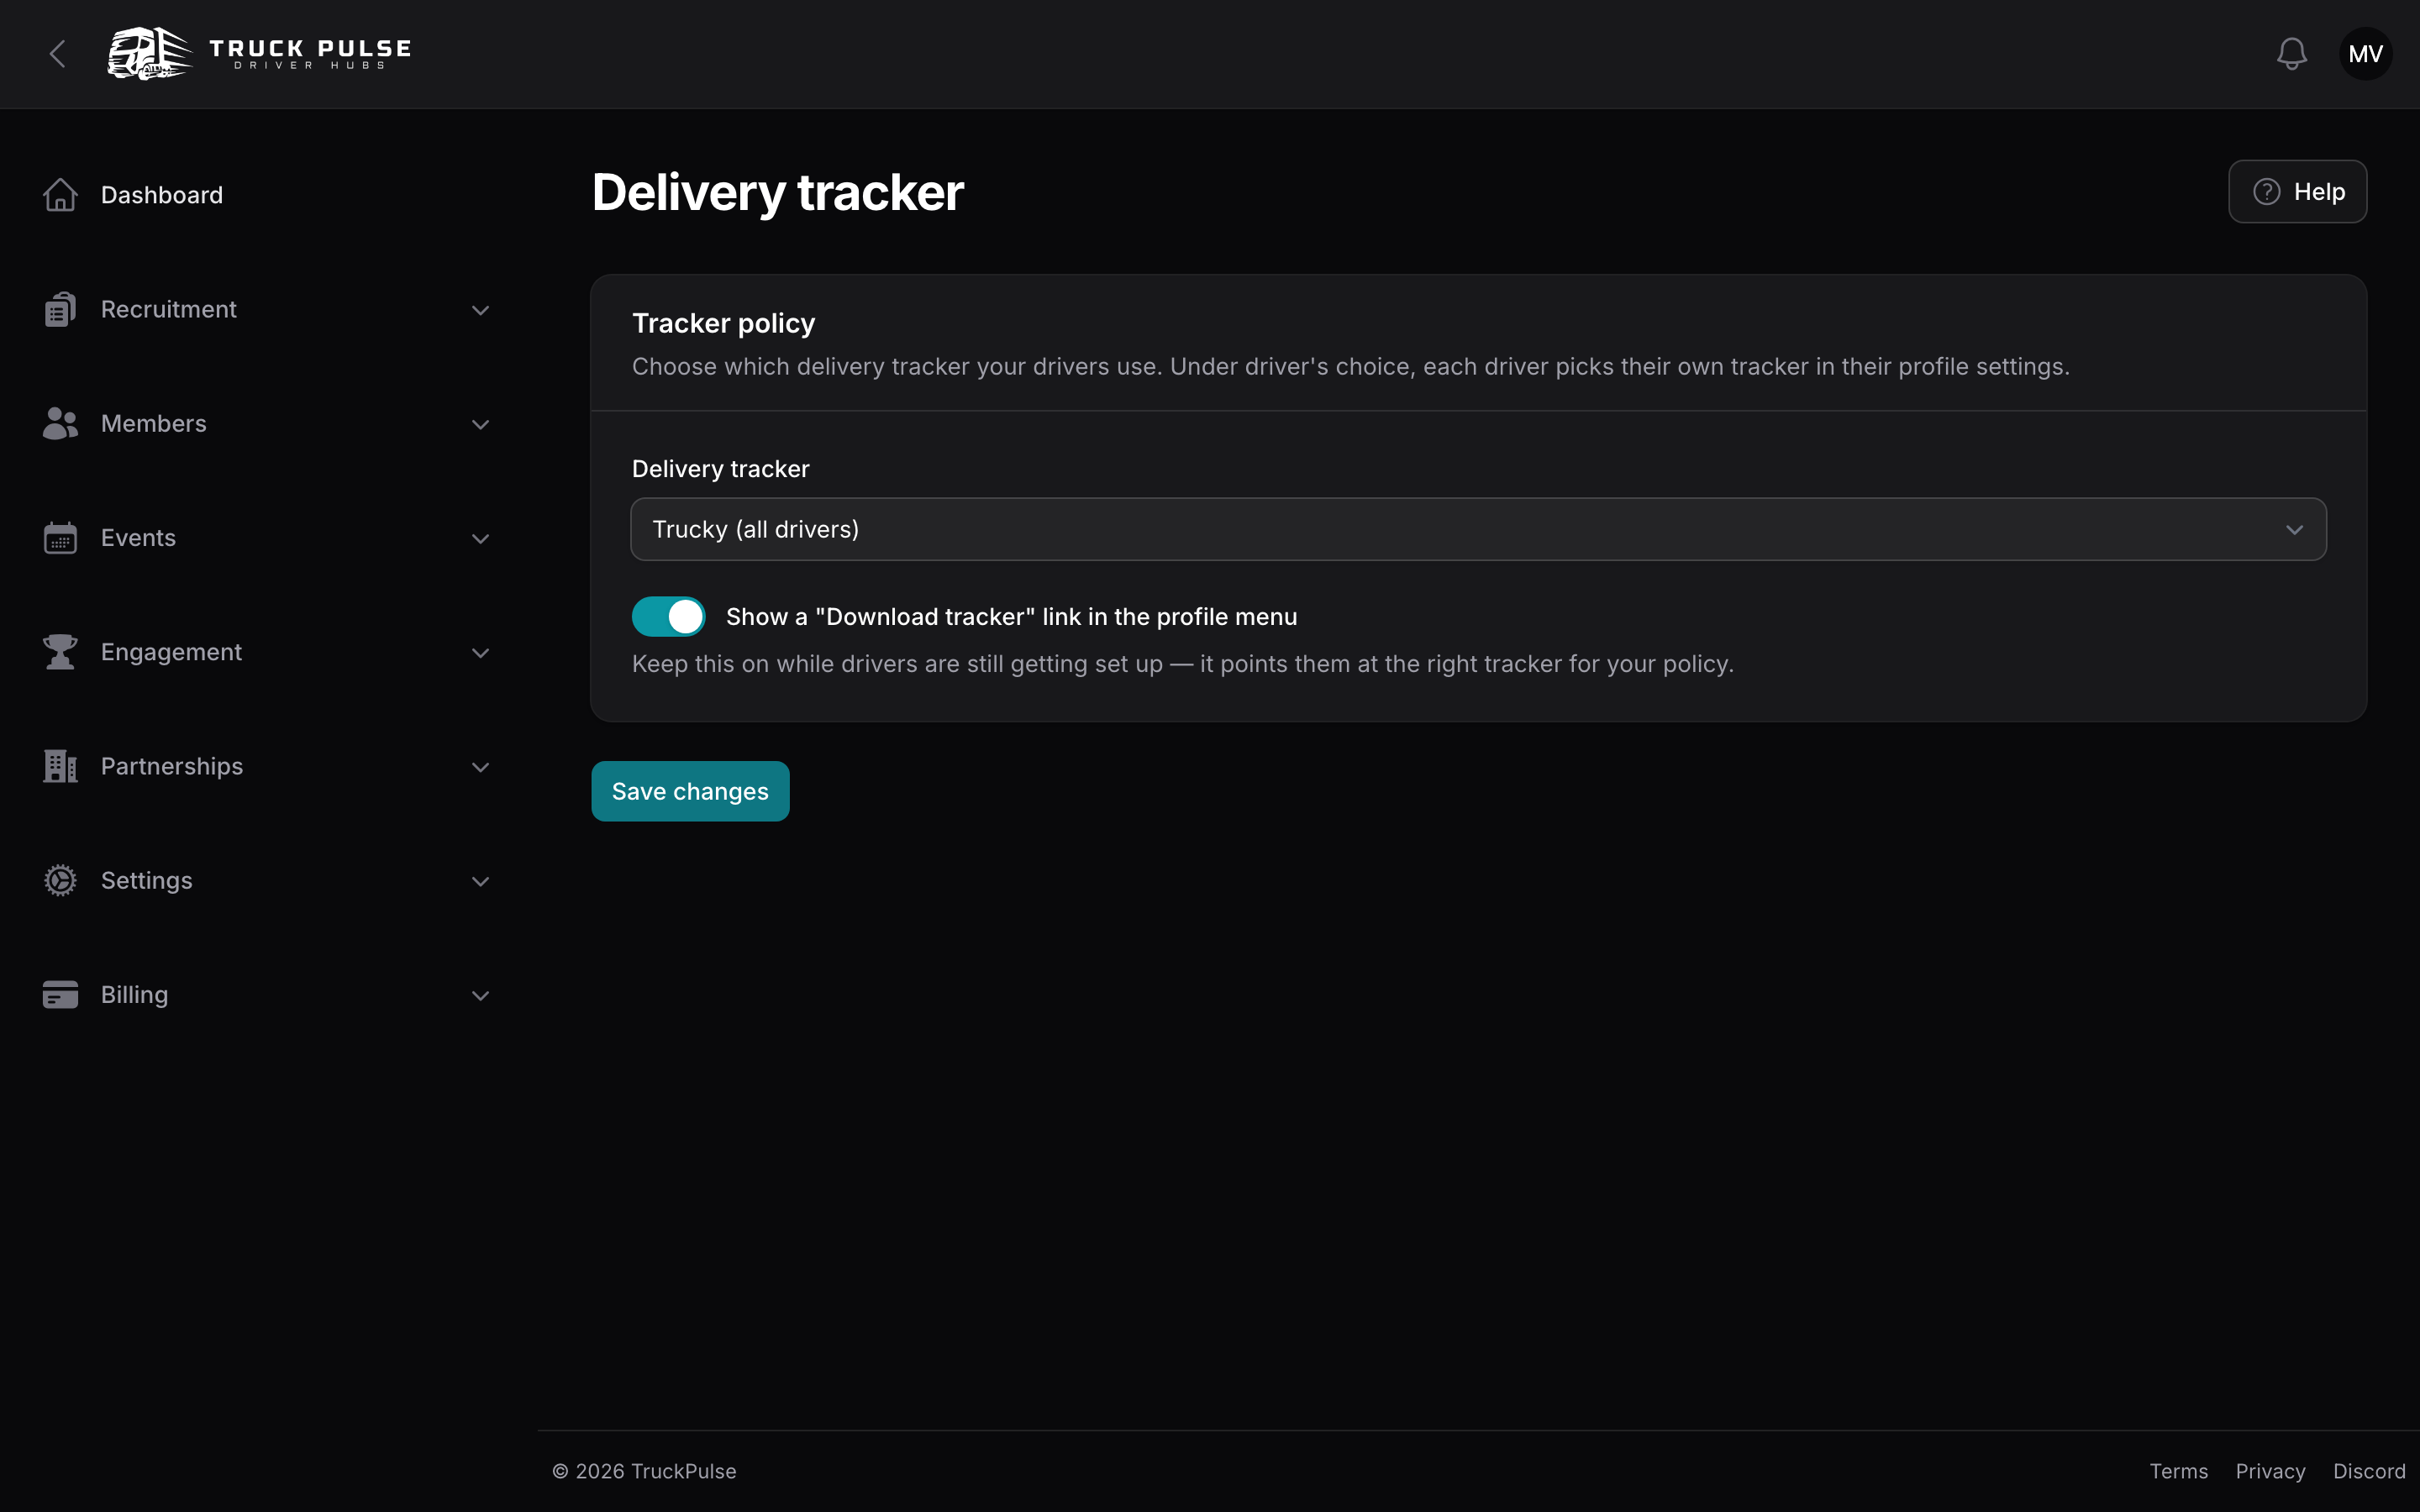Expand the Engagement section chevron
This screenshot has width=2420, height=1512.
(x=480, y=653)
